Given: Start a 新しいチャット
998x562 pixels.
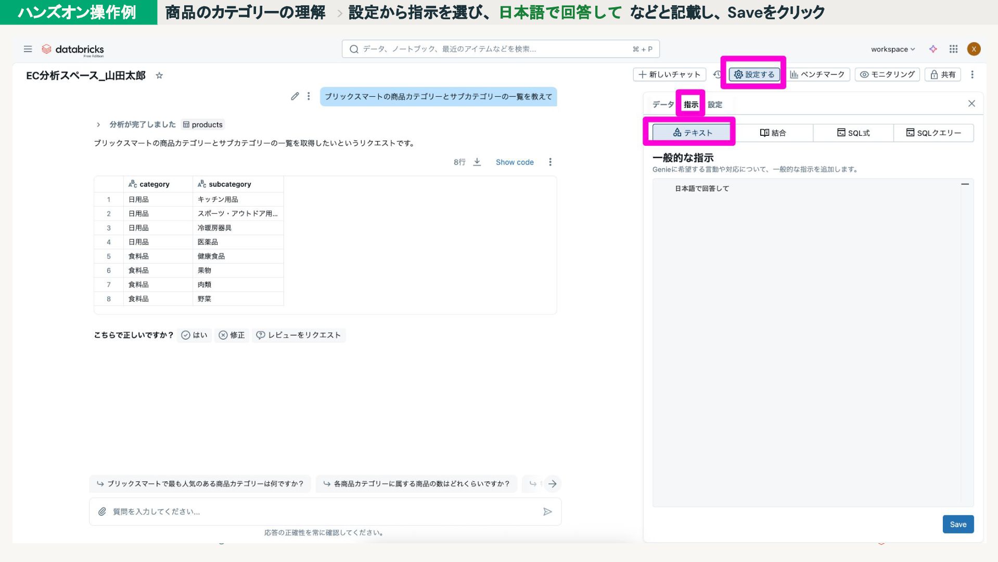Looking at the screenshot, I should click(x=669, y=74).
